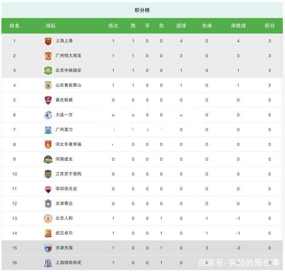This screenshot has width=285, height=272.
Task: Sort by the 净胜球 column header
Action: (238, 26)
